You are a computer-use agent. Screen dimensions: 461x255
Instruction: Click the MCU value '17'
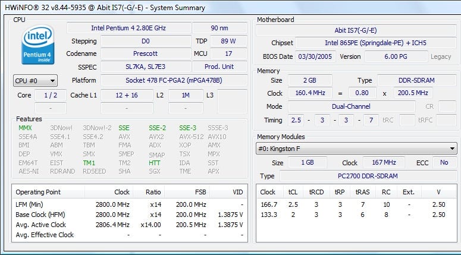pyautogui.click(x=228, y=53)
